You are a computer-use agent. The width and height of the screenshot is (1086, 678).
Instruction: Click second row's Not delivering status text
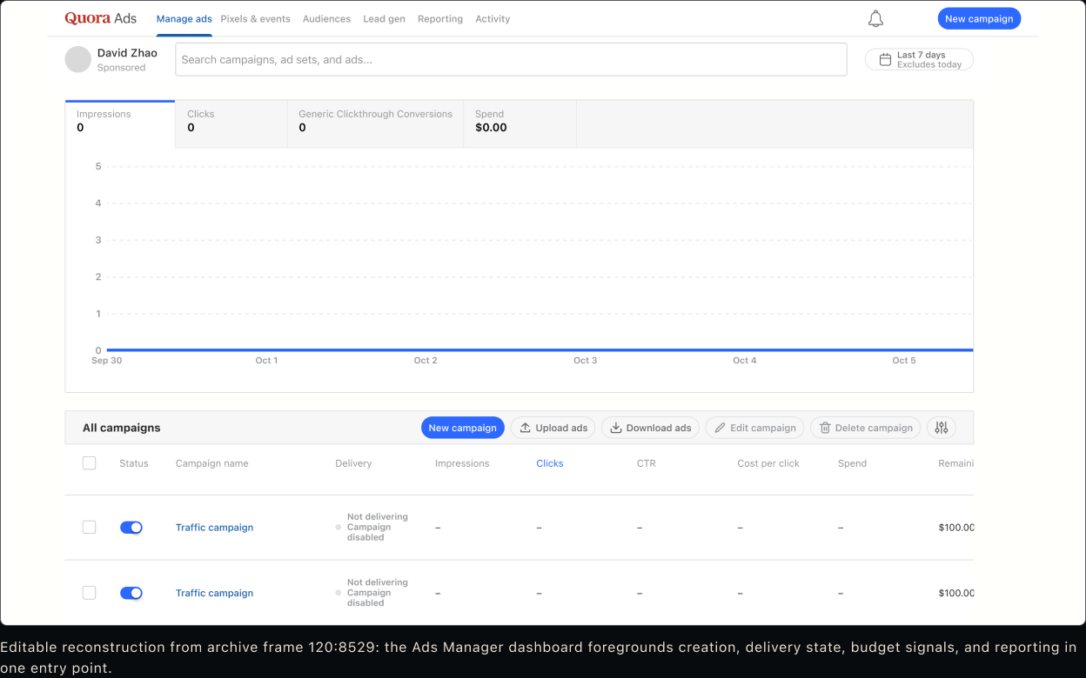(x=378, y=582)
